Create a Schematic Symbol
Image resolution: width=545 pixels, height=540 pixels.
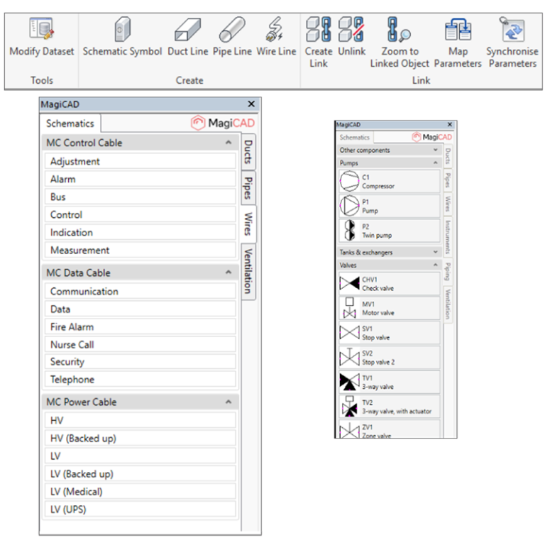pyautogui.click(x=122, y=37)
